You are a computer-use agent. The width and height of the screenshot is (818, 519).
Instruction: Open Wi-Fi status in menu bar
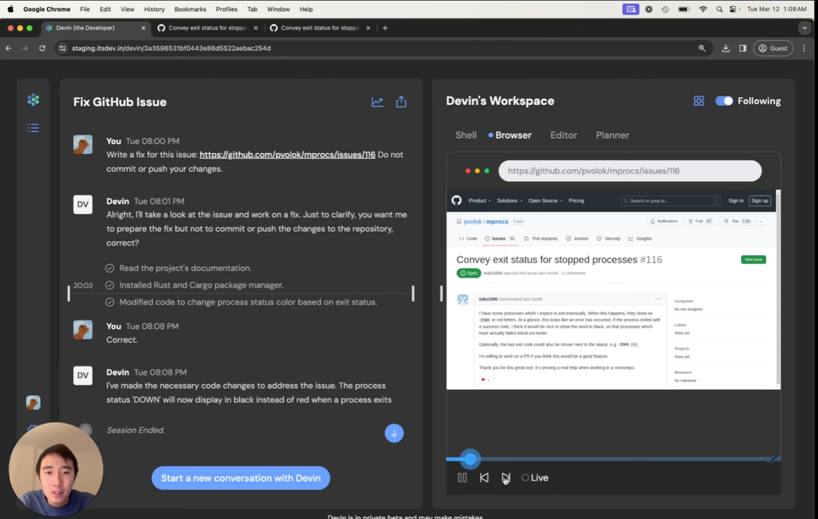(x=703, y=9)
